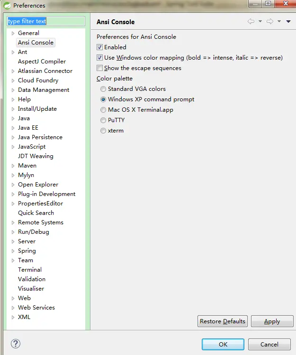Expand the Web Services node
This screenshot has width=296, height=355.
coord(13,308)
